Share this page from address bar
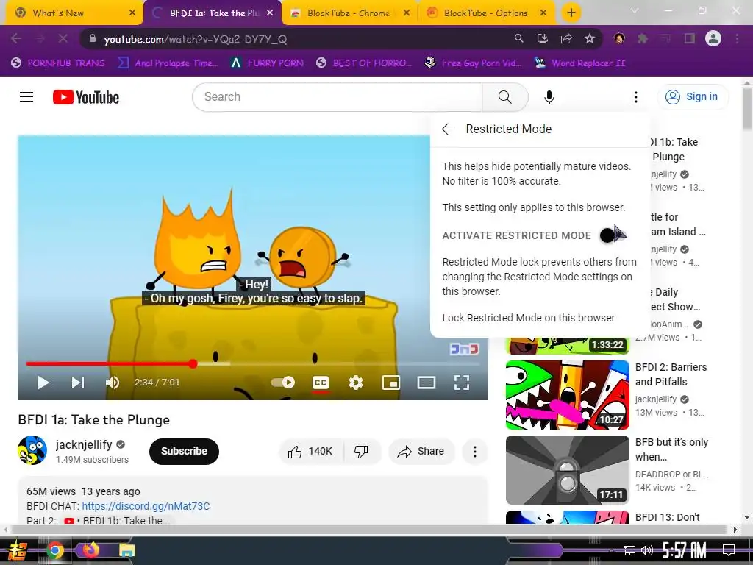Screen dimensions: 753x565 [x=566, y=38]
